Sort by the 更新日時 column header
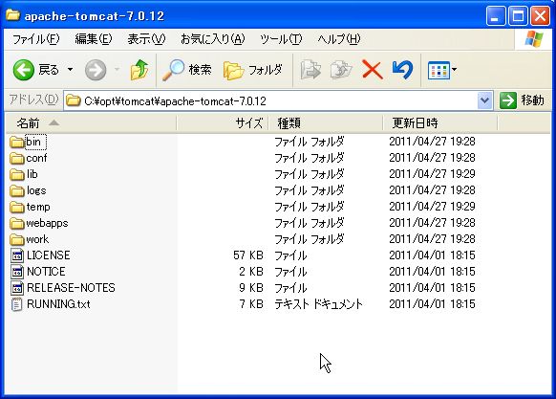The image size is (556, 399). pyautogui.click(x=440, y=123)
